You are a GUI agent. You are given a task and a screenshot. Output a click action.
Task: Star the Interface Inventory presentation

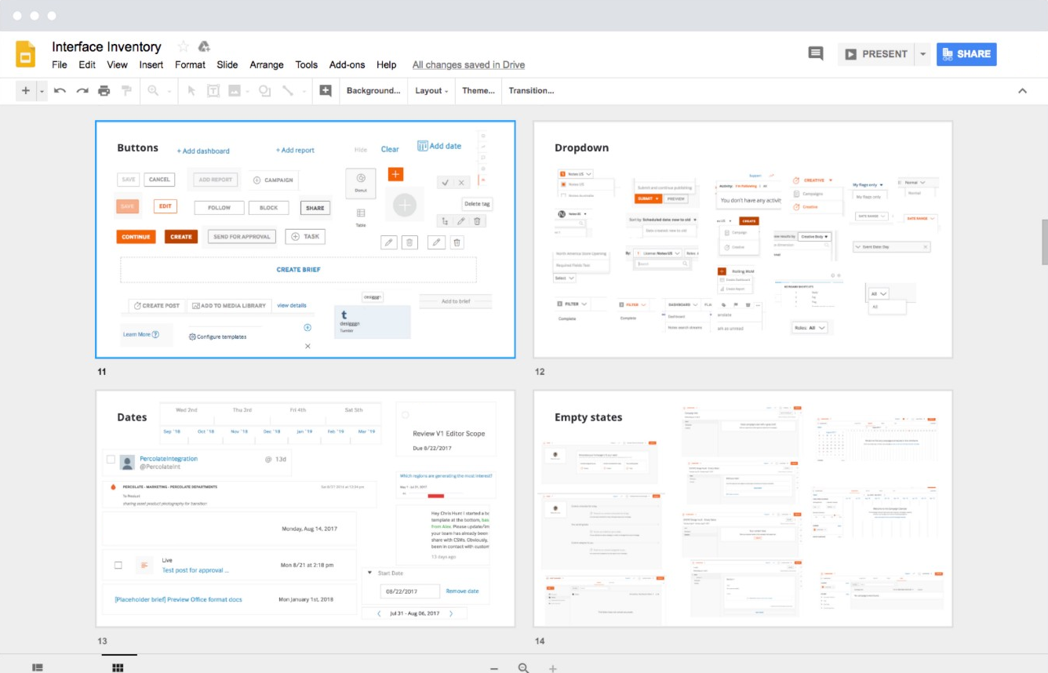pos(182,46)
